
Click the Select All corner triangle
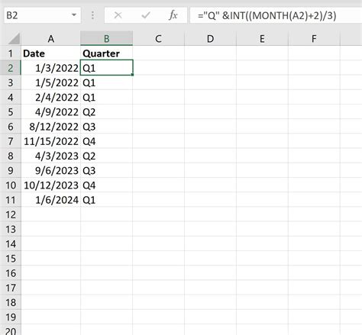14,39
